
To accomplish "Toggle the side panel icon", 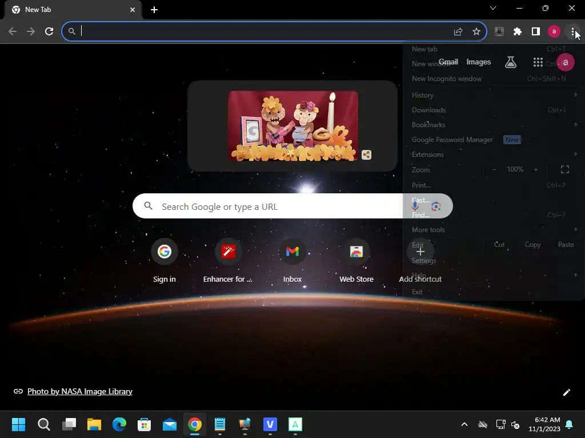I will (536, 32).
